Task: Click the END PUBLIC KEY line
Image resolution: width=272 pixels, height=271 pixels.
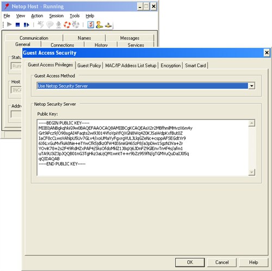Action: pyautogui.click(x=62, y=164)
